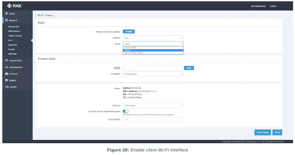Click the Wi-Fi page title
295x155 pixels.
[x=41, y=15]
